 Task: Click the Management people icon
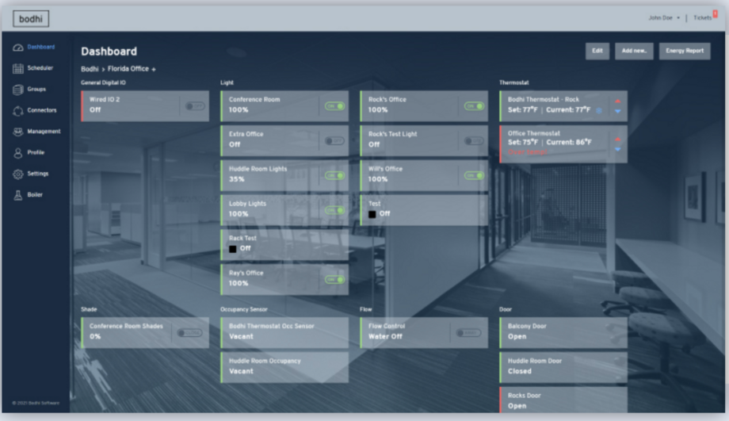(x=18, y=132)
